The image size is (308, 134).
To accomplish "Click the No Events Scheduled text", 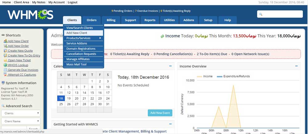I will (133, 85).
